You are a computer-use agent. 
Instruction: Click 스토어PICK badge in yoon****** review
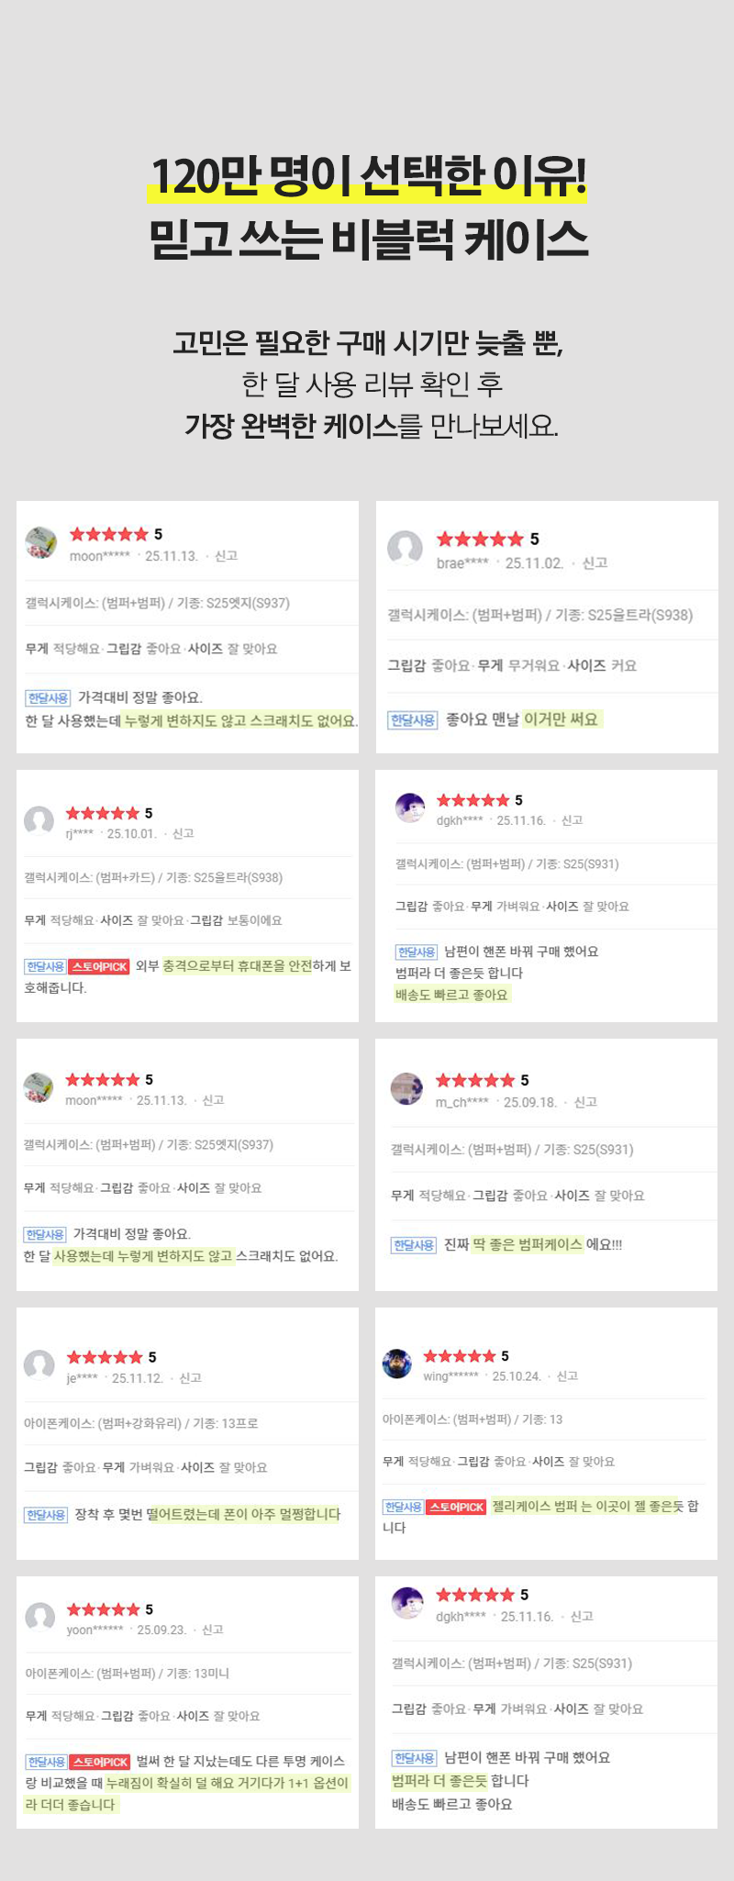click(100, 1761)
